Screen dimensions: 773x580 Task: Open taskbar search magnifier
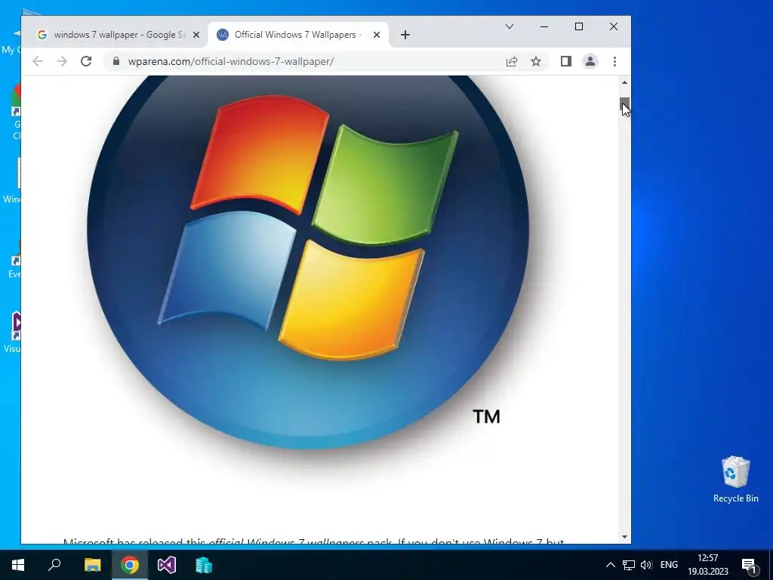click(x=54, y=565)
